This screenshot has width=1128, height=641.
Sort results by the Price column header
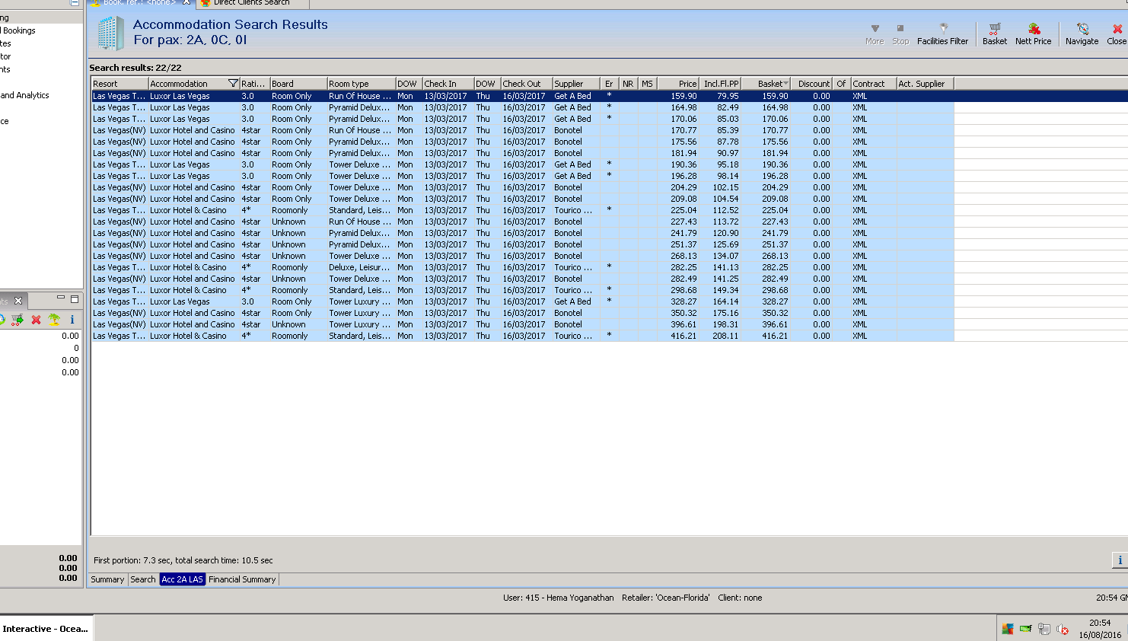point(677,84)
